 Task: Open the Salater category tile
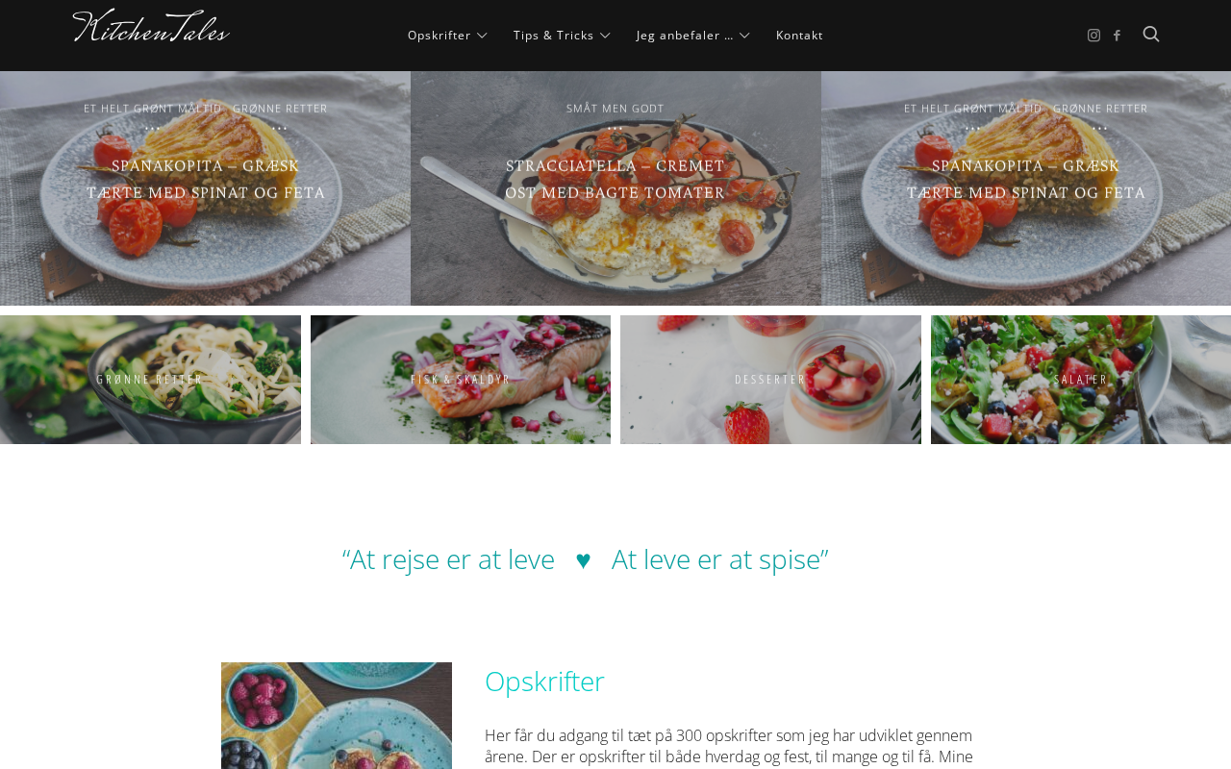[x=1081, y=380]
